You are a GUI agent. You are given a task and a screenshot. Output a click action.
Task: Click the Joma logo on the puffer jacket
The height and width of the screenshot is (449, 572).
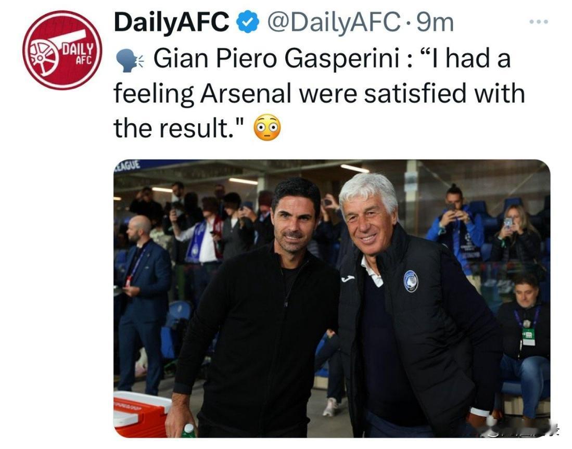point(348,279)
